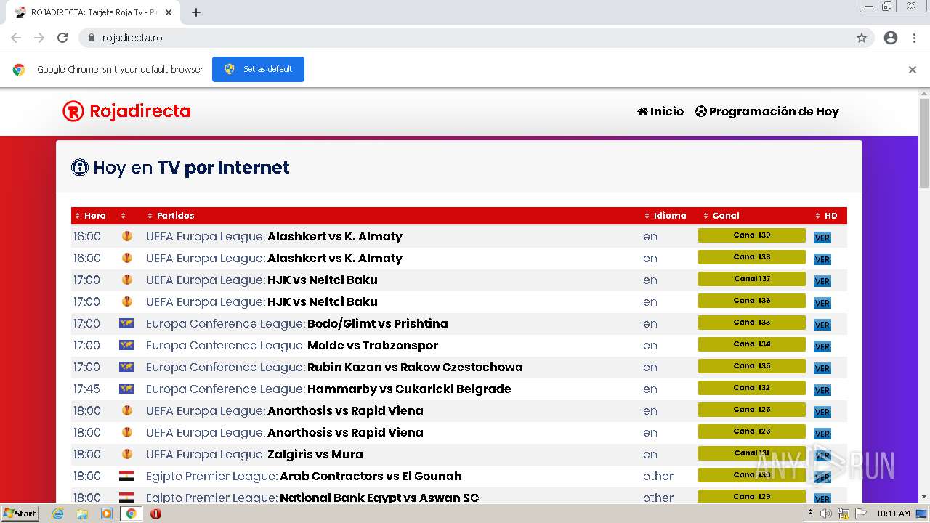Image resolution: width=930 pixels, height=523 pixels.
Task: Click the Zalgiris vs Mura match
Action: [315, 454]
